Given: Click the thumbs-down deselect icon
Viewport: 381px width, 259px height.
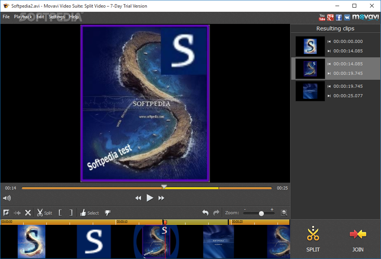Looking at the screenshot, I should click(107, 213).
